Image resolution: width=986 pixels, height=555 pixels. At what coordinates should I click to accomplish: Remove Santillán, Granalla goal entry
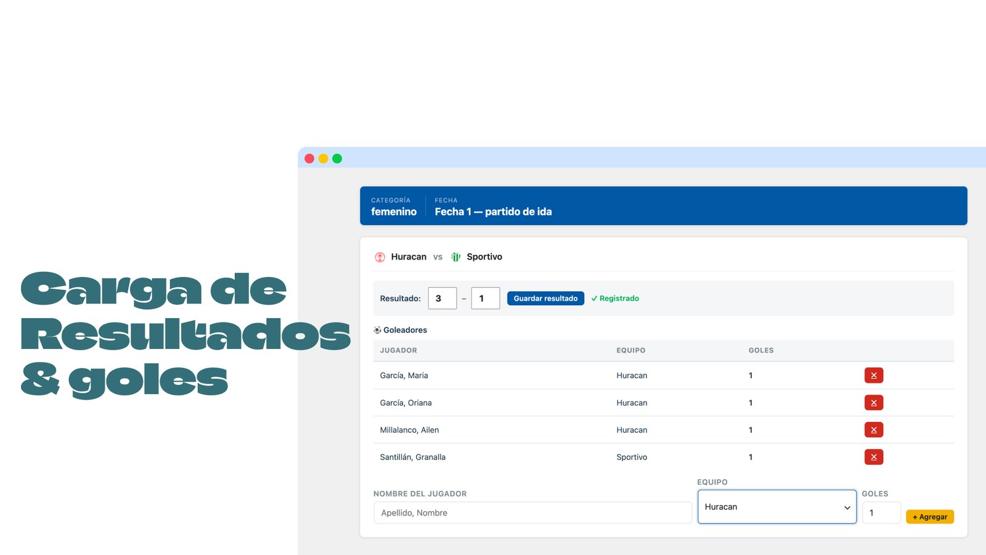click(873, 457)
